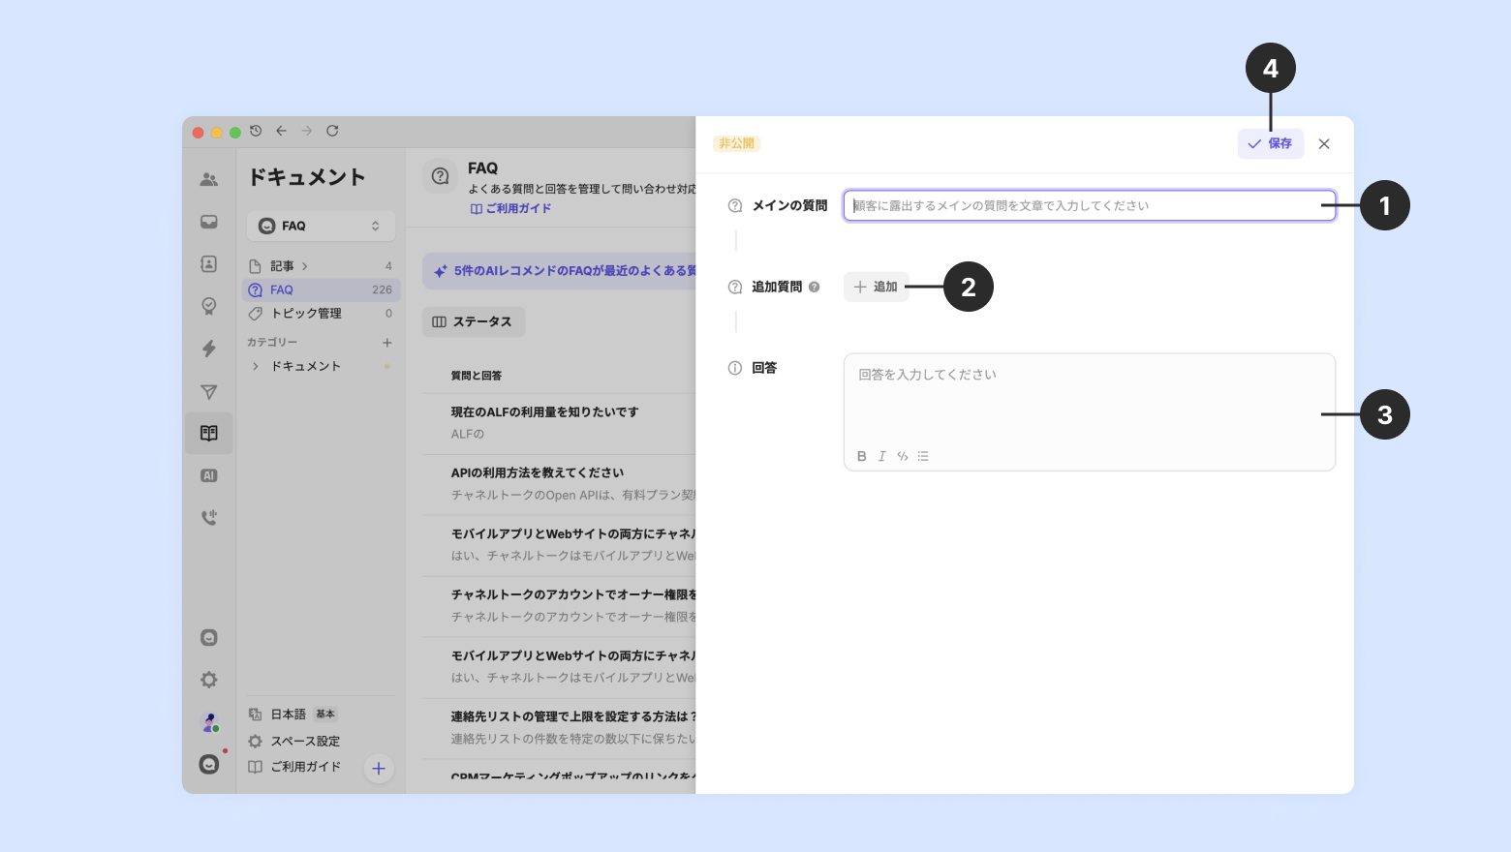Open the AI section in left sidebar
Viewport: 1511px width, 852px height.
click(x=208, y=475)
